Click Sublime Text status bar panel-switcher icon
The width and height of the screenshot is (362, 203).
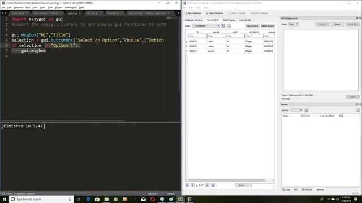pos(3,193)
